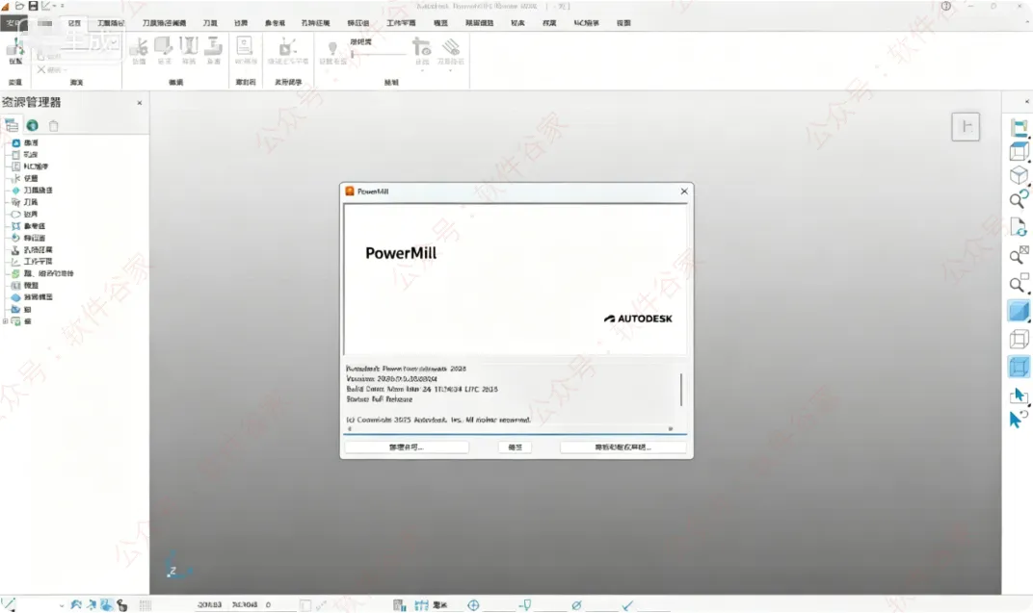
Task: Click the view orientation indicator in the viewport corner
Action: click(x=966, y=126)
